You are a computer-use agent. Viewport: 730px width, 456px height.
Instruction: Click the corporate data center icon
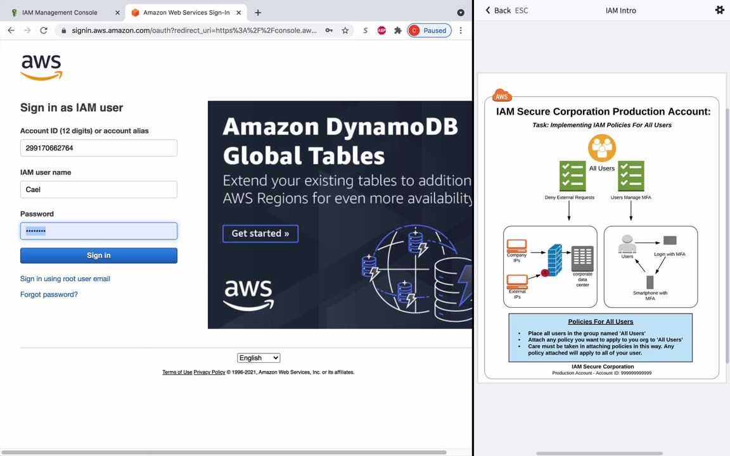click(x=582, y=258)
